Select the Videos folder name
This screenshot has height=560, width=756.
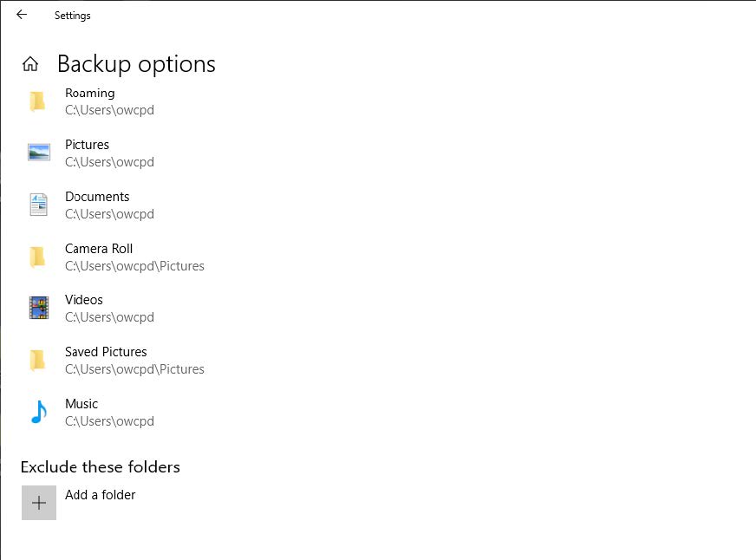84,300
